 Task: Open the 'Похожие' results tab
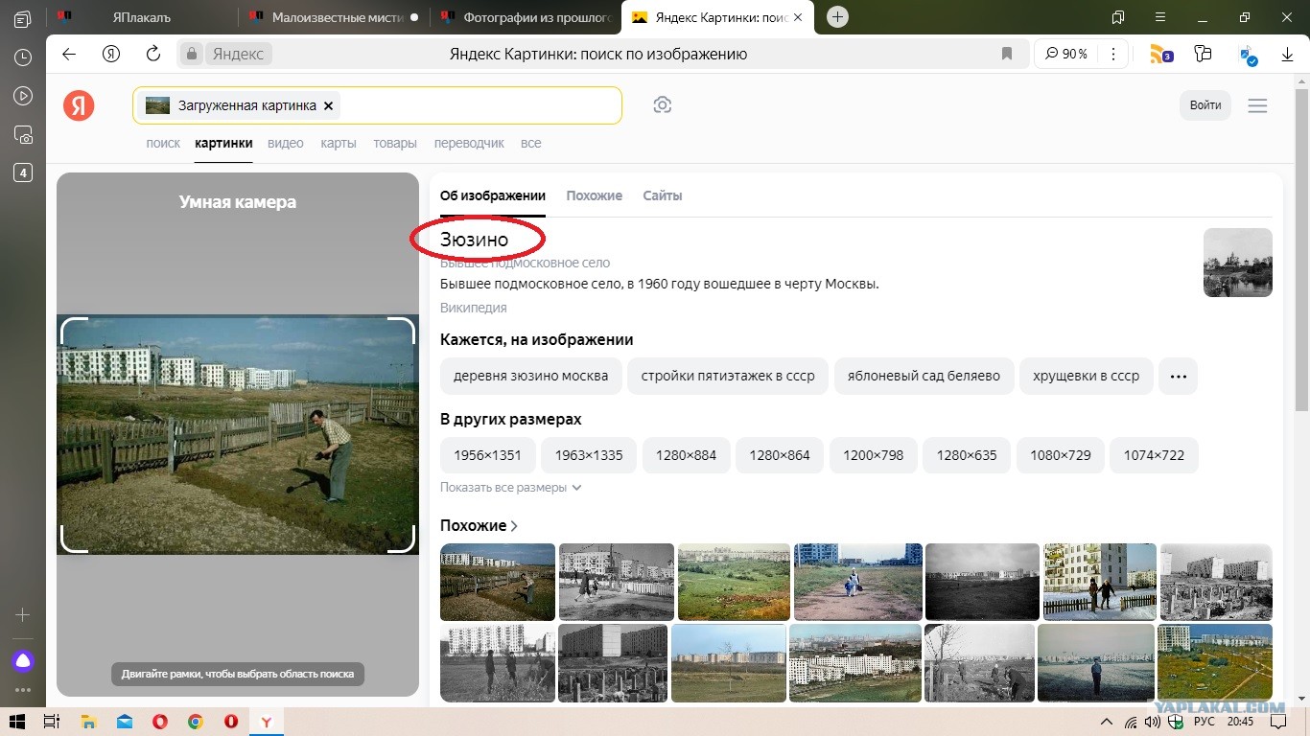pyautogui.click(x=594, y=195)
